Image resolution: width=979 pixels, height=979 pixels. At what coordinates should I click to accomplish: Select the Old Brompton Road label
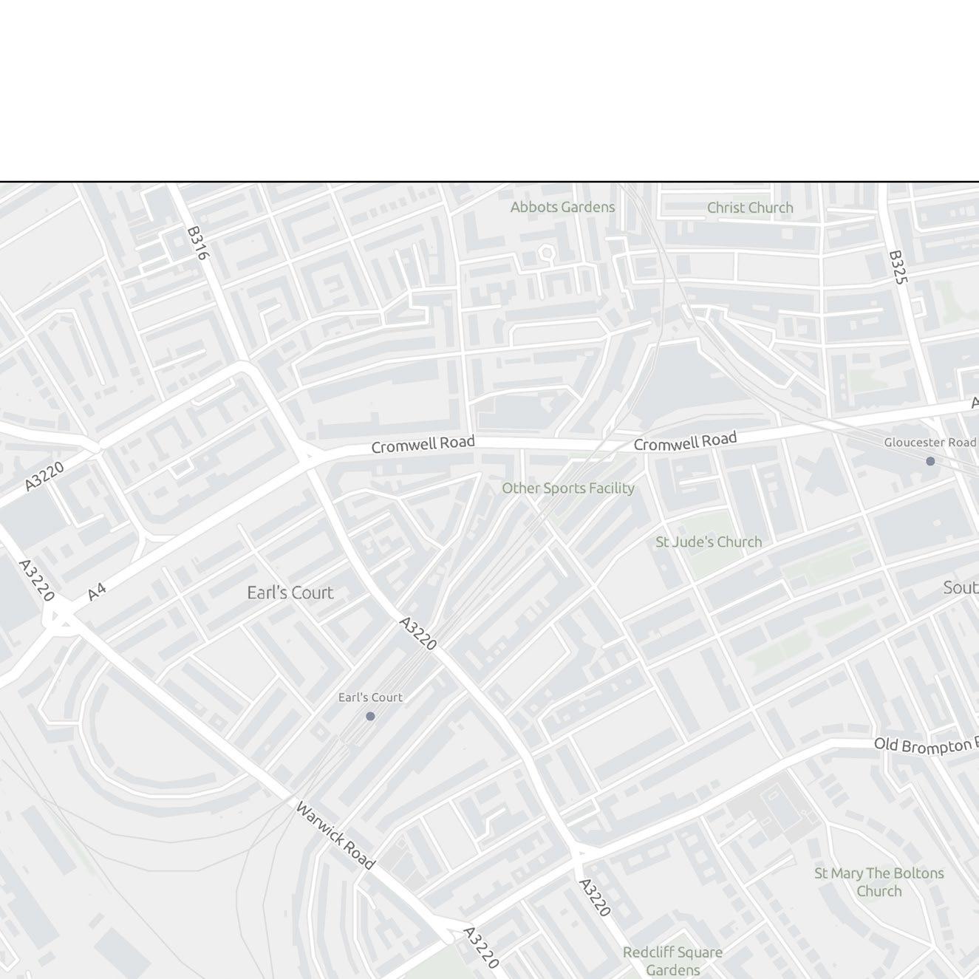click(x=927, y=744)
